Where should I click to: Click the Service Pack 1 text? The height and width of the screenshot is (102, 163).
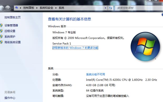tap(62, 43)
